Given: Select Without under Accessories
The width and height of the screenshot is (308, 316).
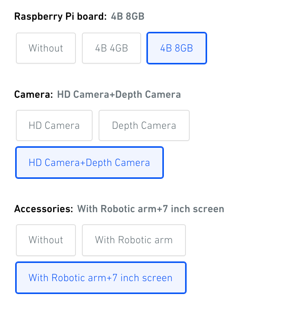Looking at the screenshot, I should click(x=46, y=240).
